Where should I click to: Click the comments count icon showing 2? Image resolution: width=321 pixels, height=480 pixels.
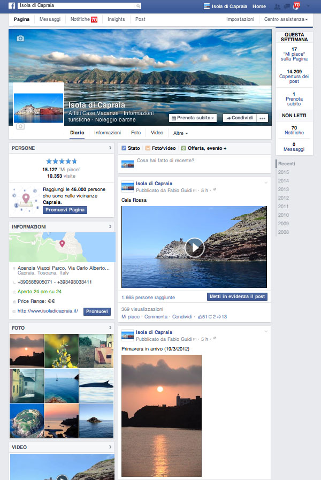point(212,317)
